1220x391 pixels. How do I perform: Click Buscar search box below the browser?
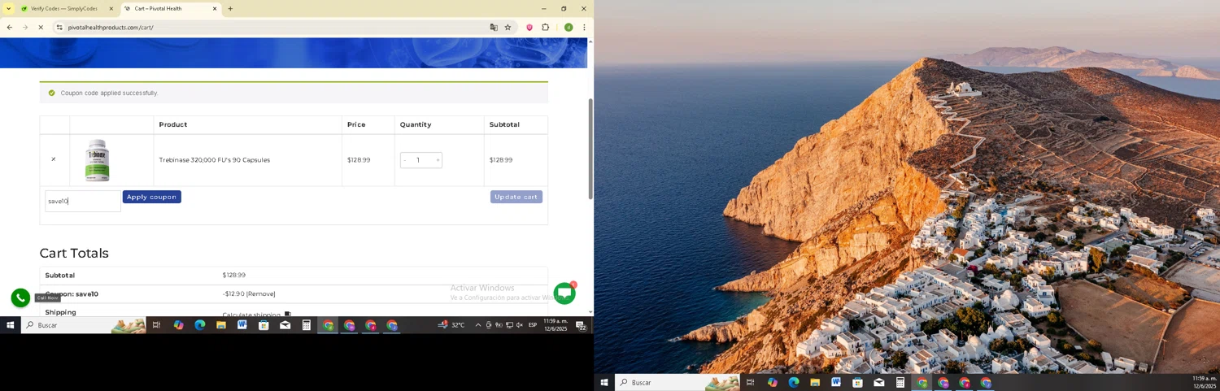click(83, 325)
